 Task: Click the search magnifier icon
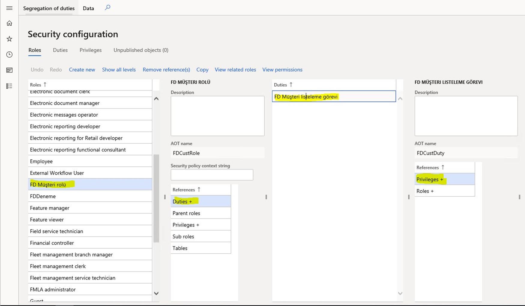tap(107, 8)
